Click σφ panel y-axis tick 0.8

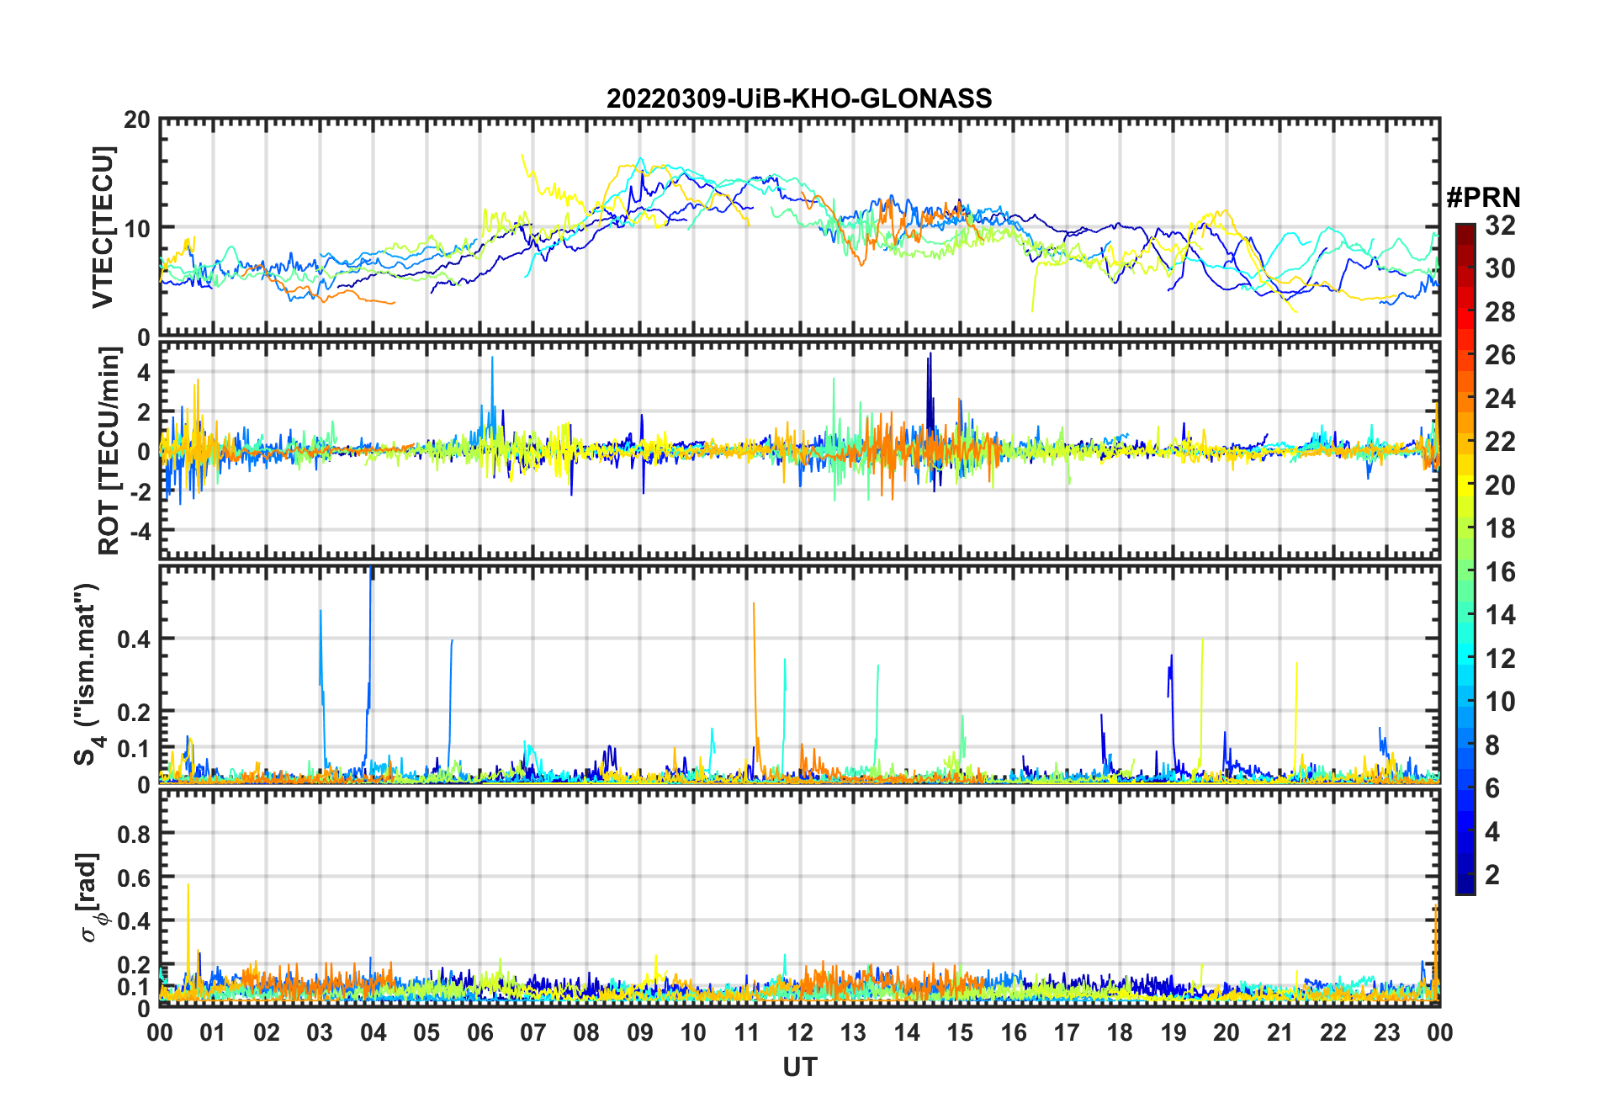tap(135, 834)
